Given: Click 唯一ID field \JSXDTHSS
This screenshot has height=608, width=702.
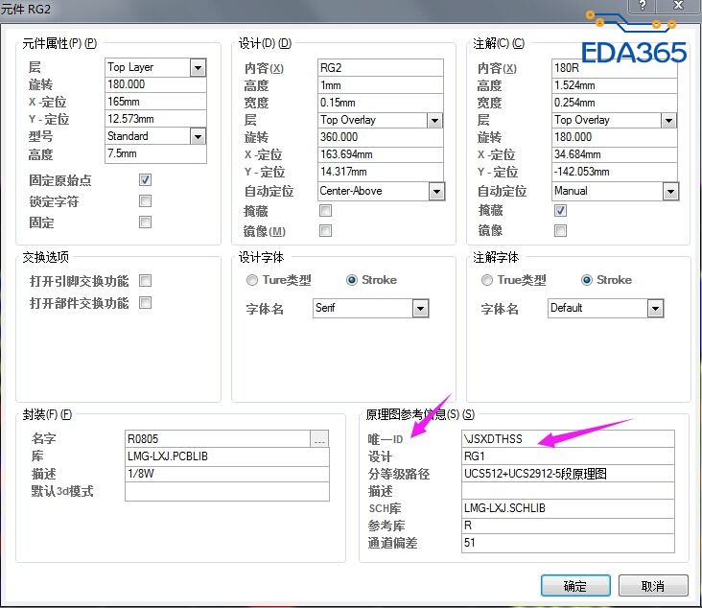Looking at the screenshot, I should coord(568,439).
